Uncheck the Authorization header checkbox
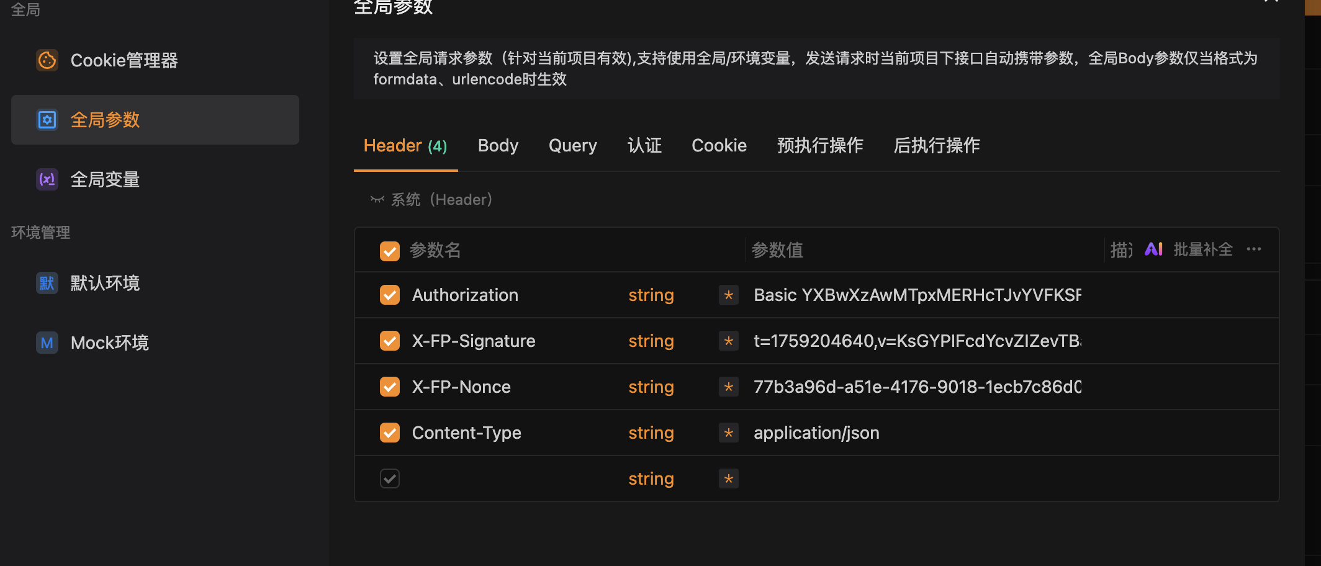 (x=390, y=295)
